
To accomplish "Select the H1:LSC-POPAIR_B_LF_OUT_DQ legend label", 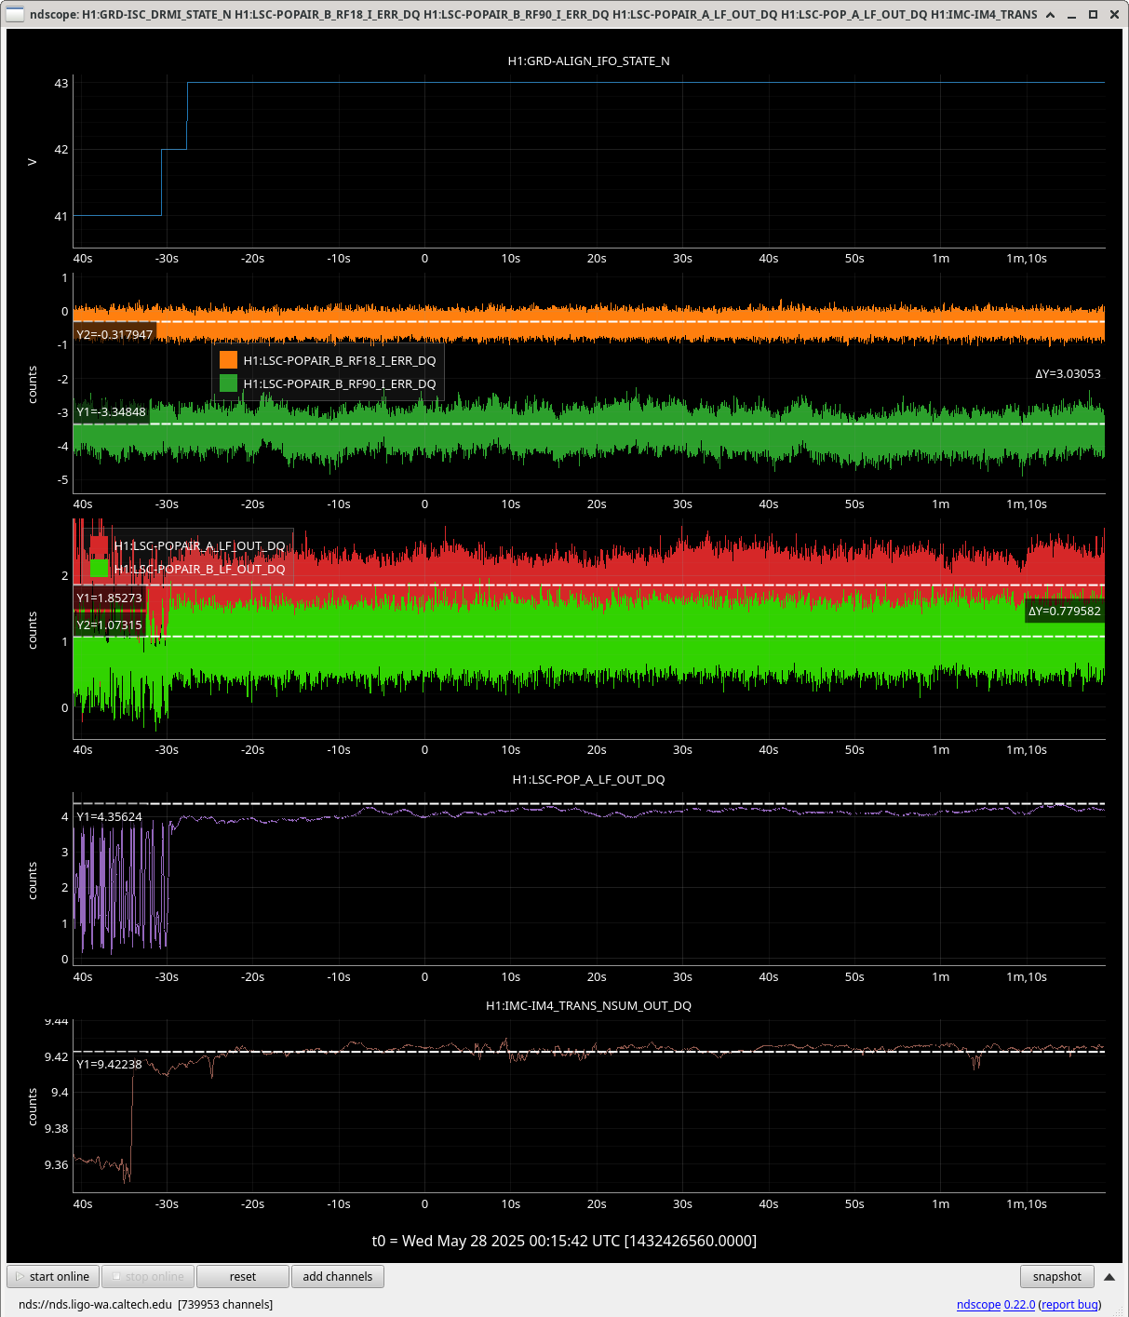I will click(x=200, y=569).
